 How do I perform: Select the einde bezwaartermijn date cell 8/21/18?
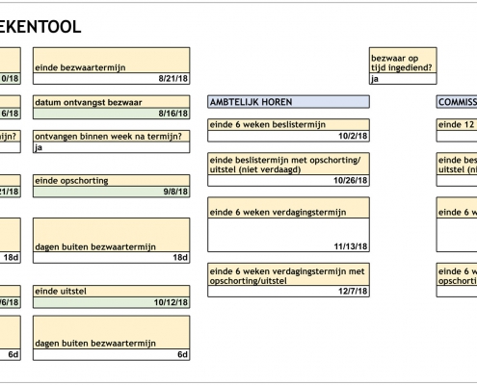click(x=111, y=79)
